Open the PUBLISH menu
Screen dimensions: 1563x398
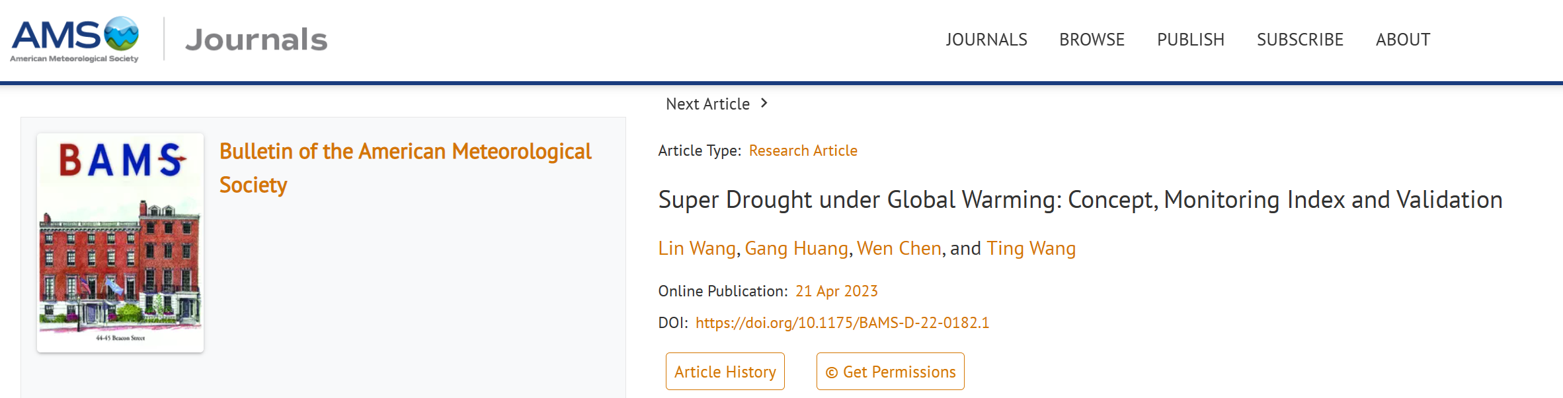tap(1191, 40)
